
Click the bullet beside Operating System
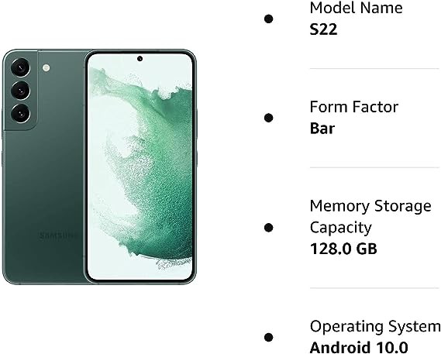point(269,337)
